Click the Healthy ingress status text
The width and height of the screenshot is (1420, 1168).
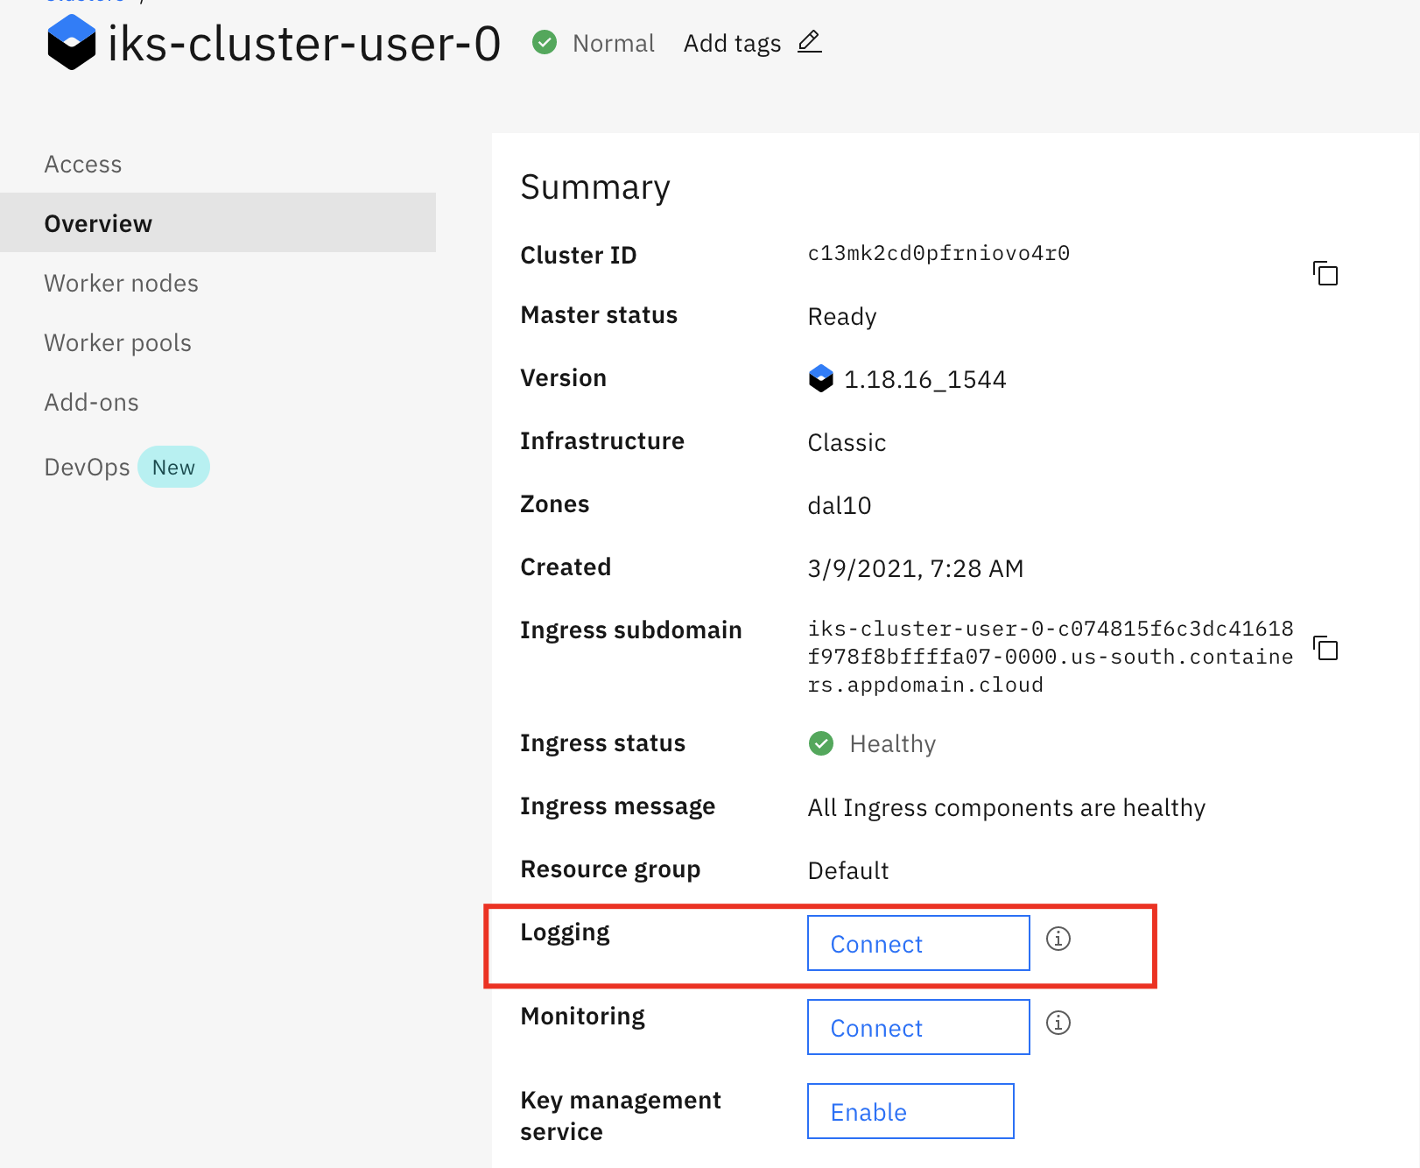(x=892, y=744)
